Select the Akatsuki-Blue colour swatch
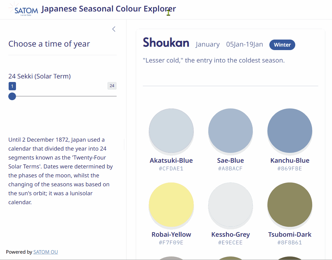 pyautogui.click(x=171, y=130)
